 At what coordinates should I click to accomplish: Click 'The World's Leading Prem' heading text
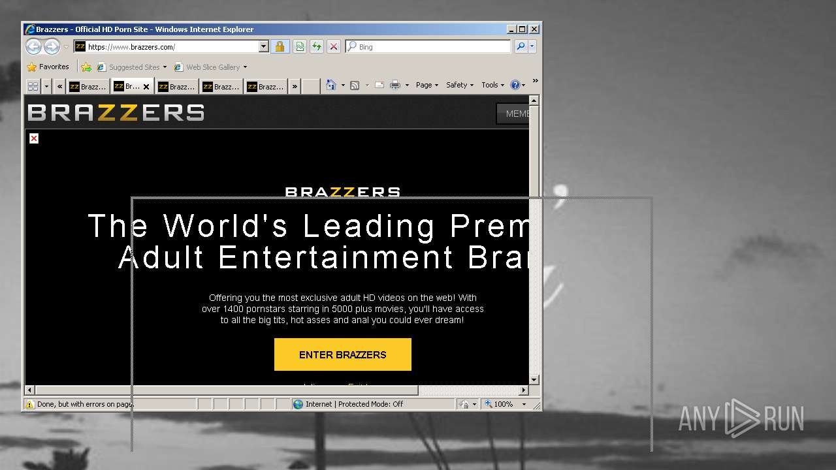308,226
